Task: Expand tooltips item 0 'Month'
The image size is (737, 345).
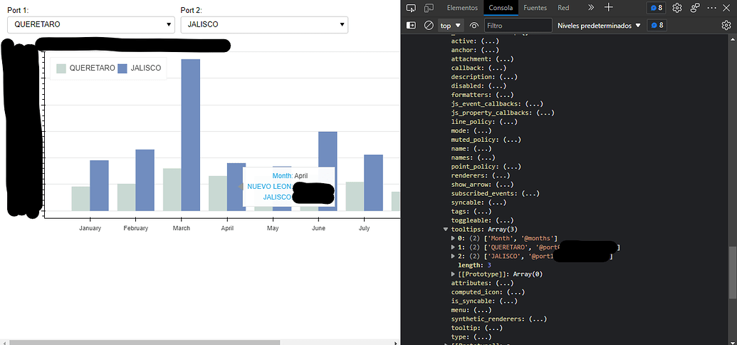Action: point(453,238)
